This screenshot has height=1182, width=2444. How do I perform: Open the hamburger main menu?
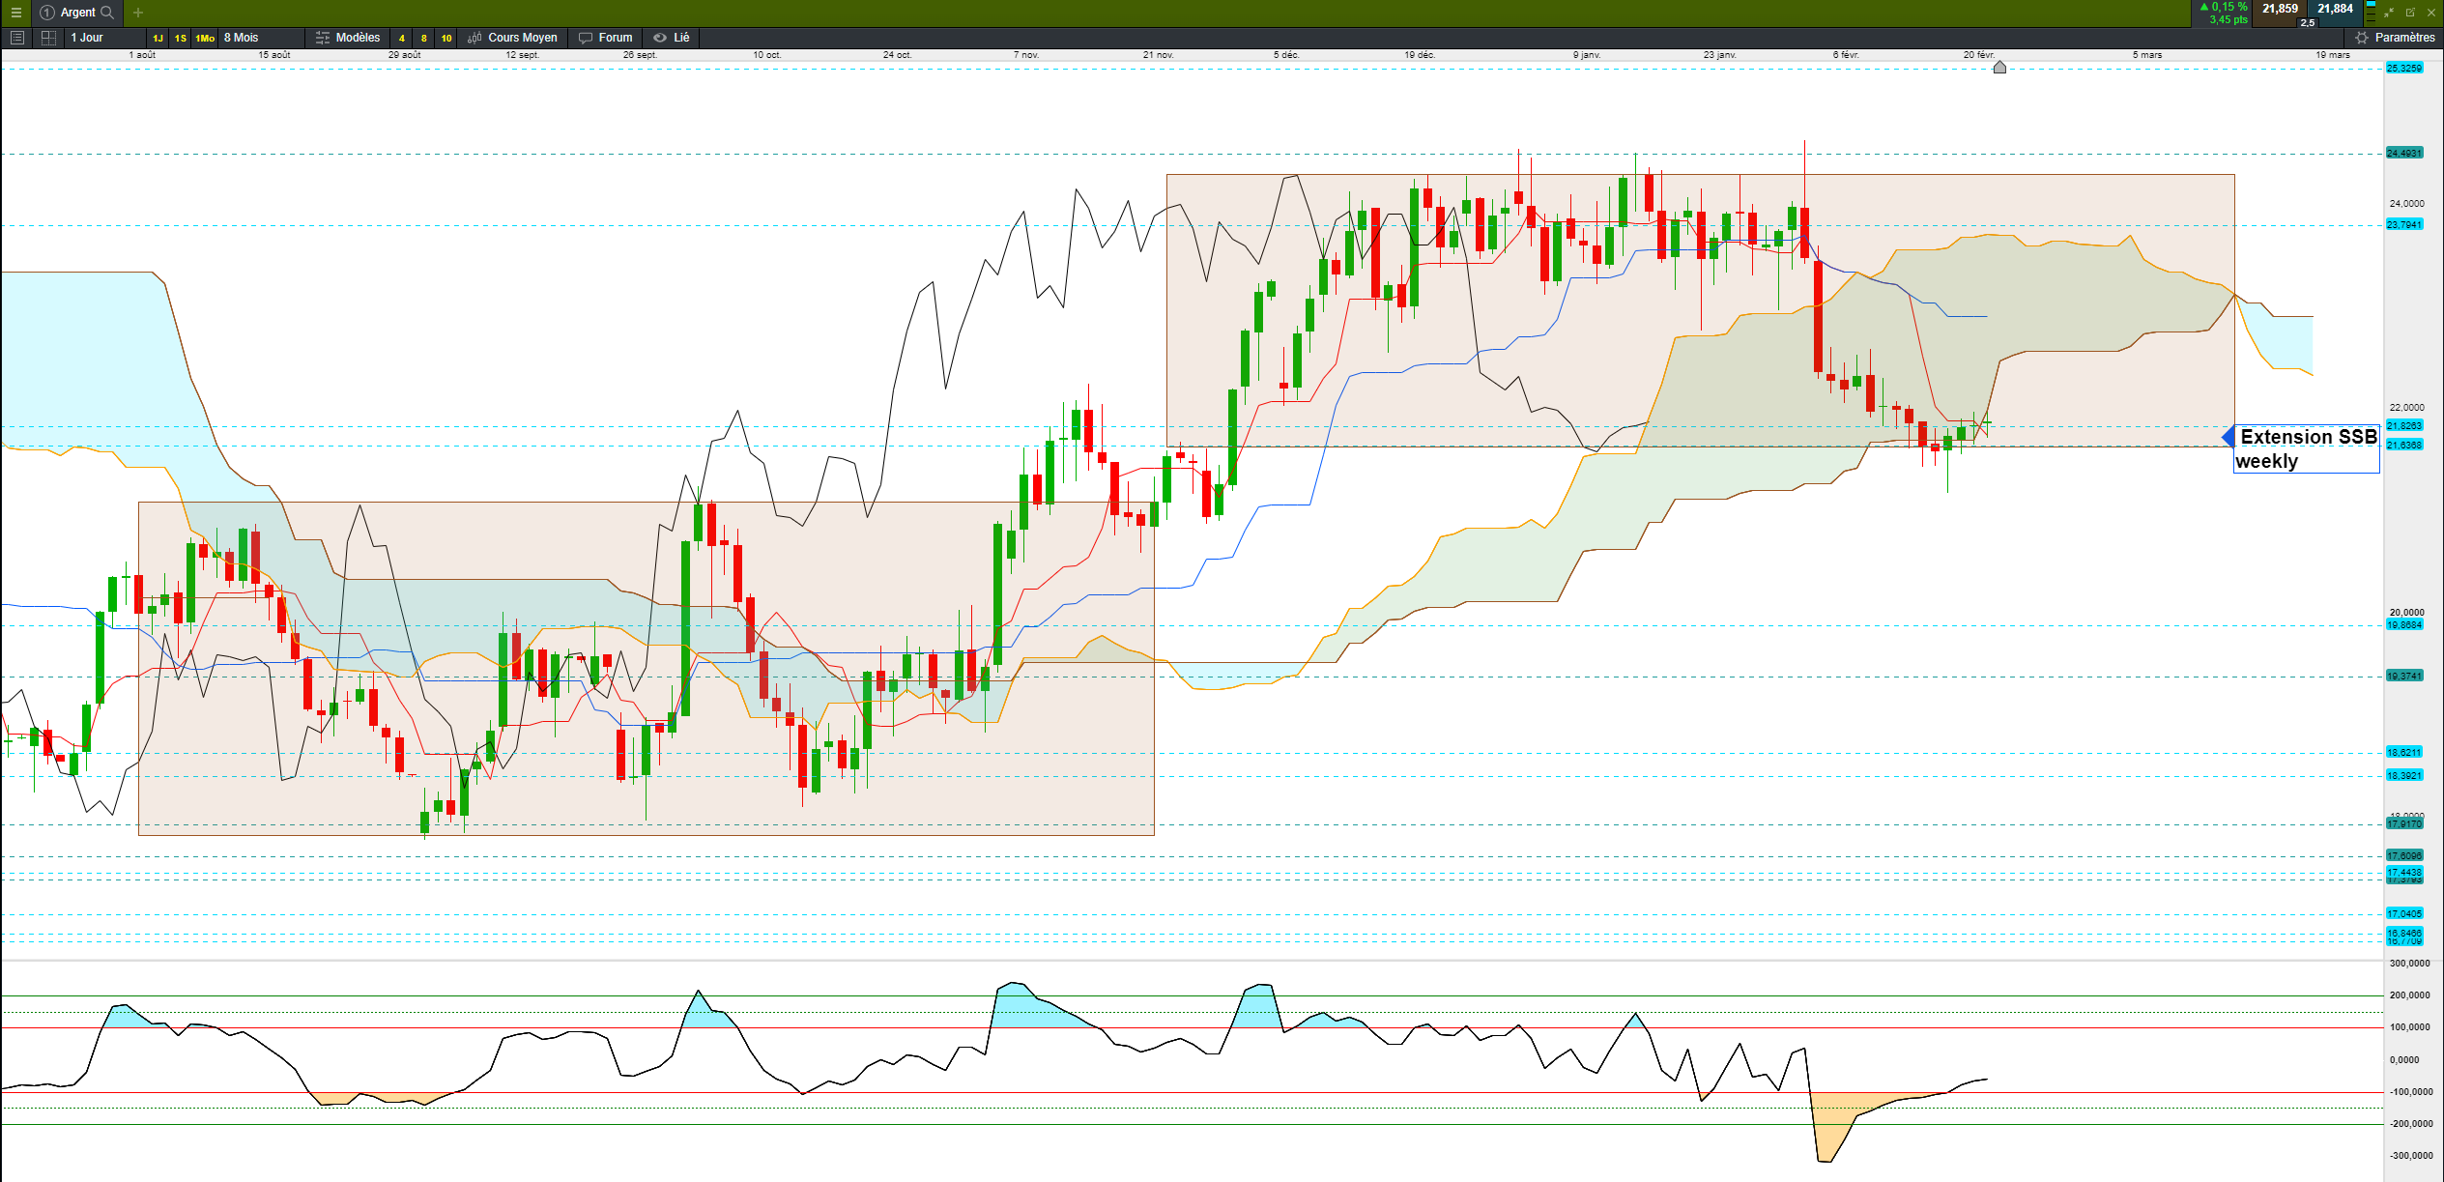pos(15,13)
